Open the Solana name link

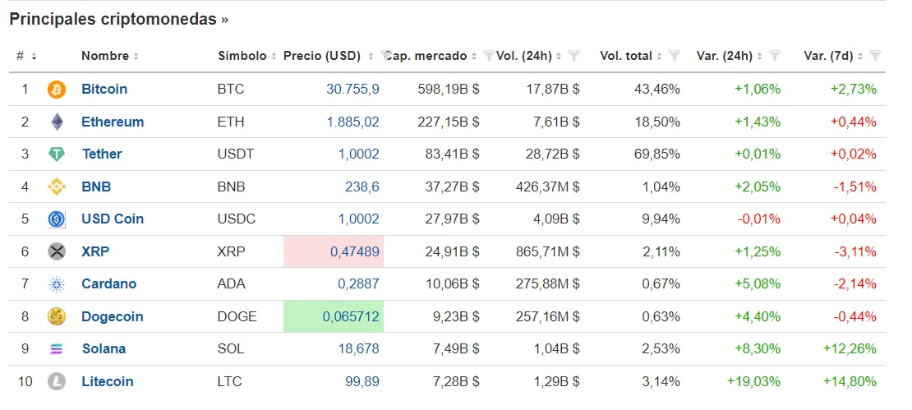pos(104,349)
